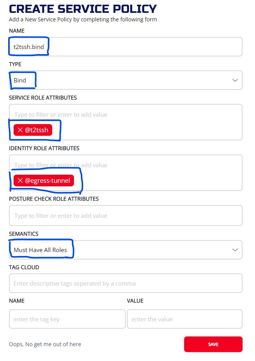Screen dimensions: 255x361
Task: Click the Posture Check Role Attributes input
Action: tap(125, 216)
